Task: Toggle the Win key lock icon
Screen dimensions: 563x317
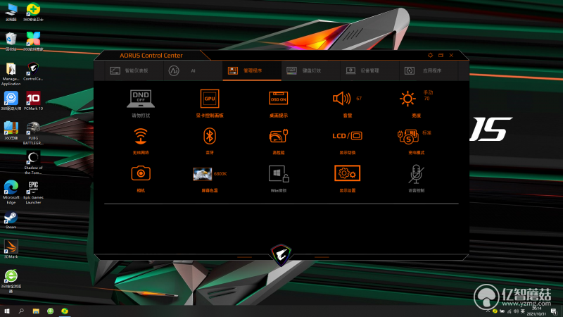Action: click(x=279, y=173)
